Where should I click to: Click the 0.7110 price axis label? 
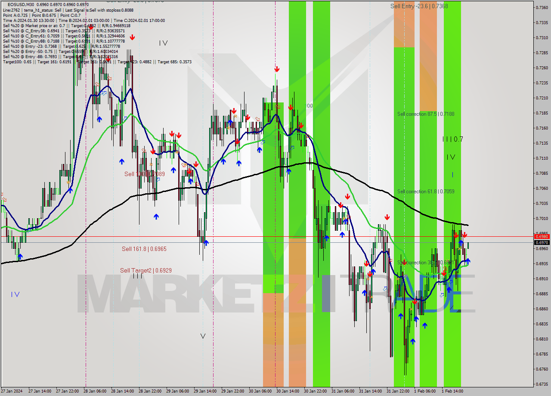(542, 158)
